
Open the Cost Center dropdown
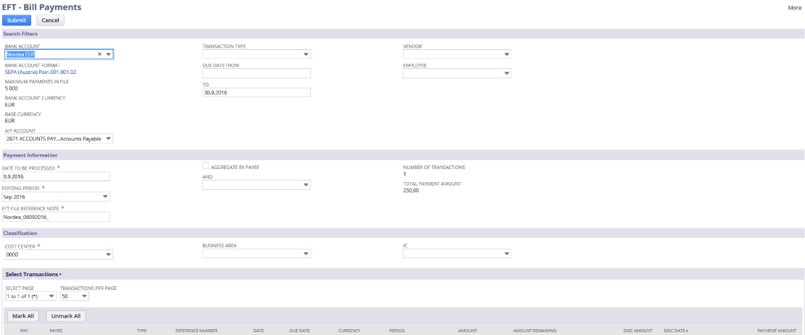(108, 255)
